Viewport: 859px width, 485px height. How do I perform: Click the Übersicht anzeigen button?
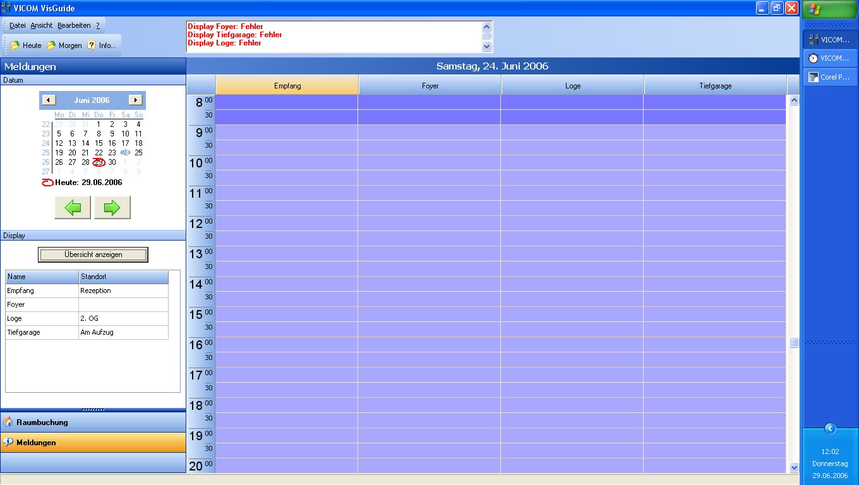93,254
